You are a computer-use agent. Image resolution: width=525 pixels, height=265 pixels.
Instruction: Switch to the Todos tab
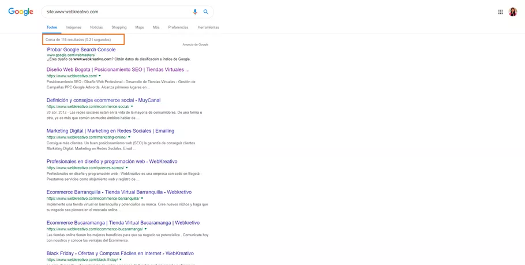coord(52,28)
